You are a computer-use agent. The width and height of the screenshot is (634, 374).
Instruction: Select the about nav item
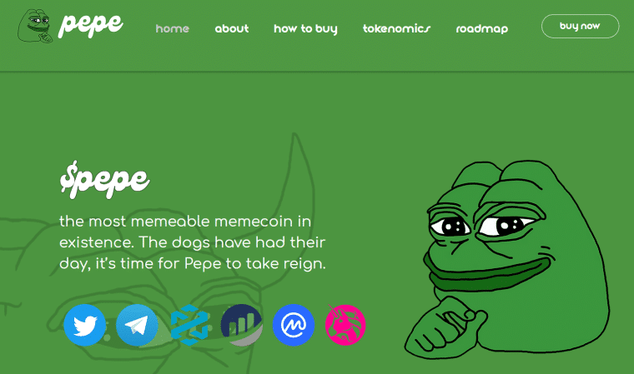coord(232,28)
